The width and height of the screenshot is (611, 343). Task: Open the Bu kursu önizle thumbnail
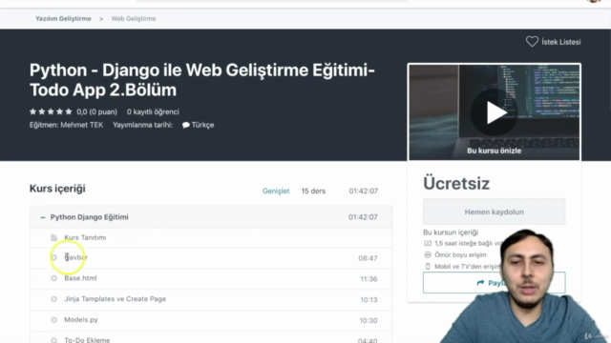tap(495, 112)
